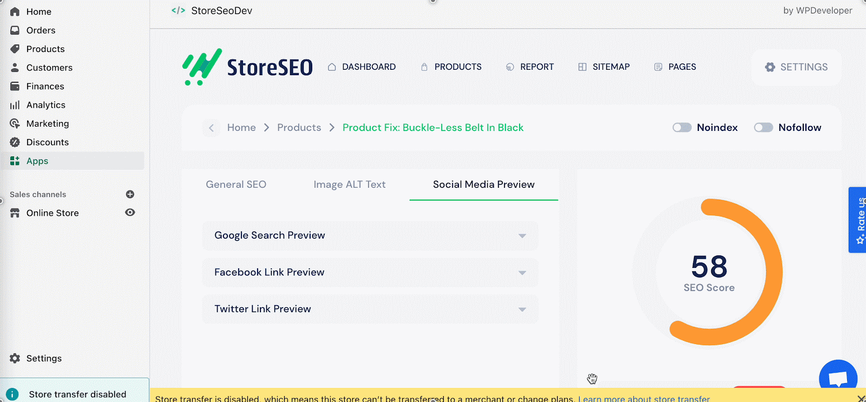Image resolution: width=866 pixels, height=402 pixels.
Task: Click the Report icon in nav
Action: pos(510,67)
